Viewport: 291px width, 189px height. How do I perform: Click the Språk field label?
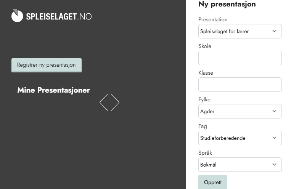pos(205,153)
